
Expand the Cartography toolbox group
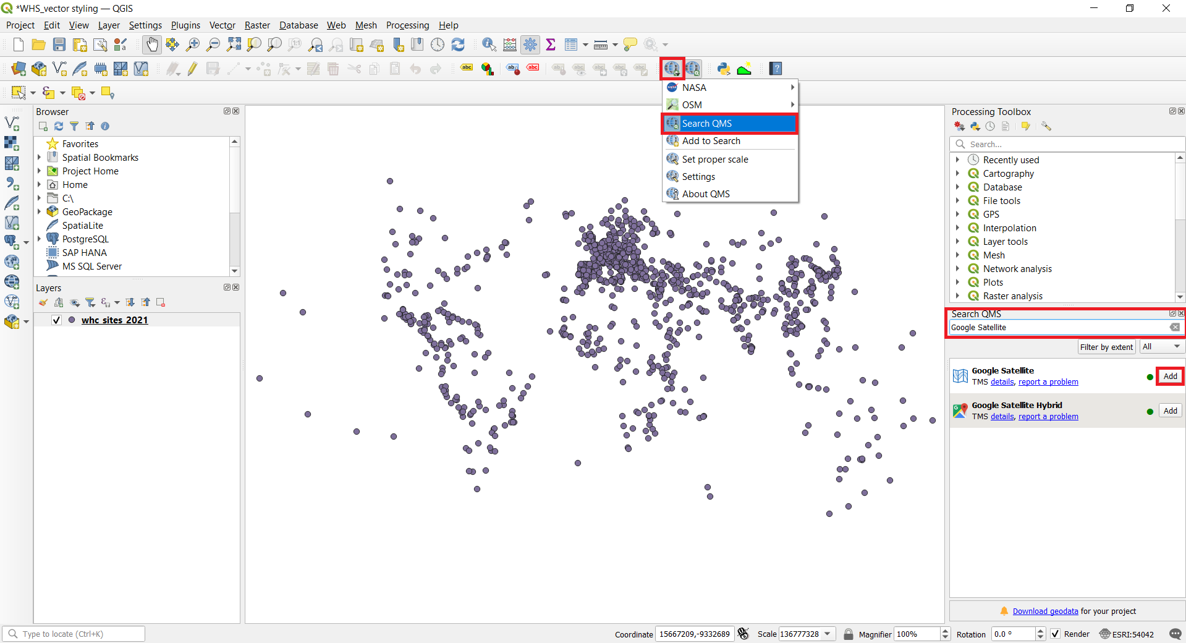click(957, 174)
